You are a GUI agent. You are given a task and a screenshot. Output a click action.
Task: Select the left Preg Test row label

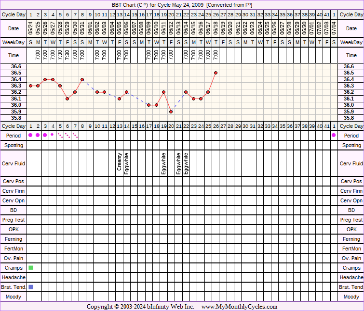14,220
